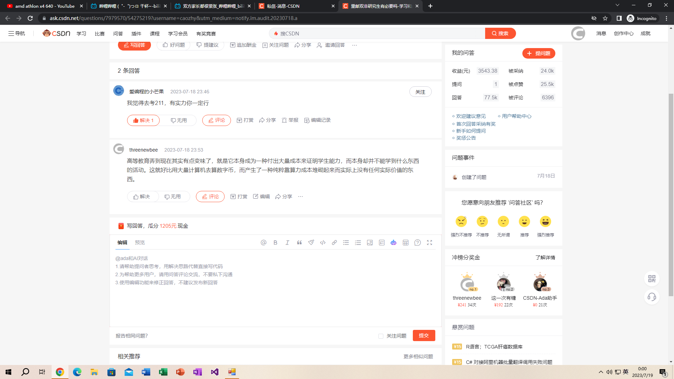Viewport: 674px width, 379px height.
Task: Open the 导航 hamburger menu
Action: point(16,33)
